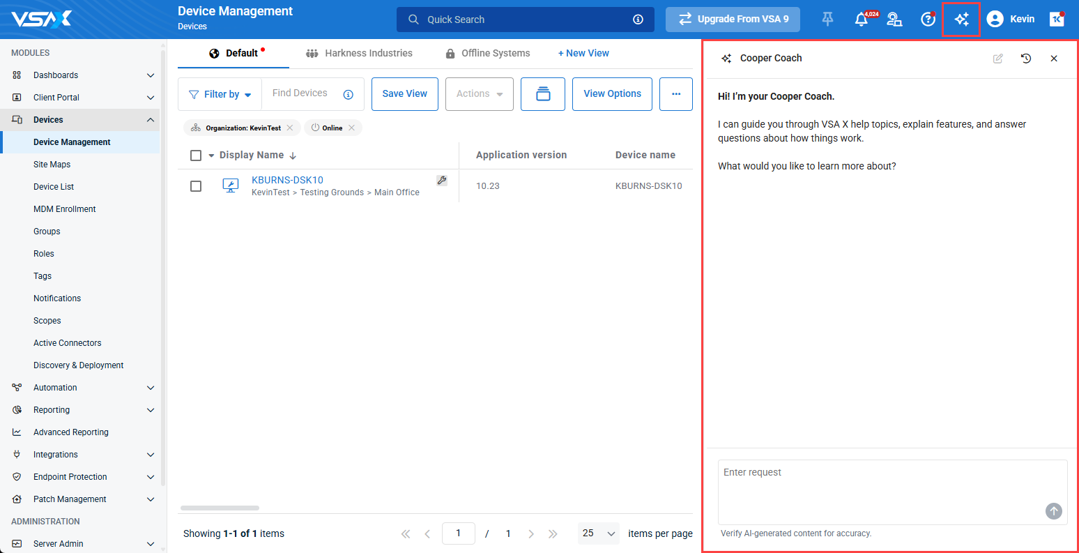The height and width of the screenshot is (553, 1079).
Task: Click the notifications bell icon
Action: 862,20
